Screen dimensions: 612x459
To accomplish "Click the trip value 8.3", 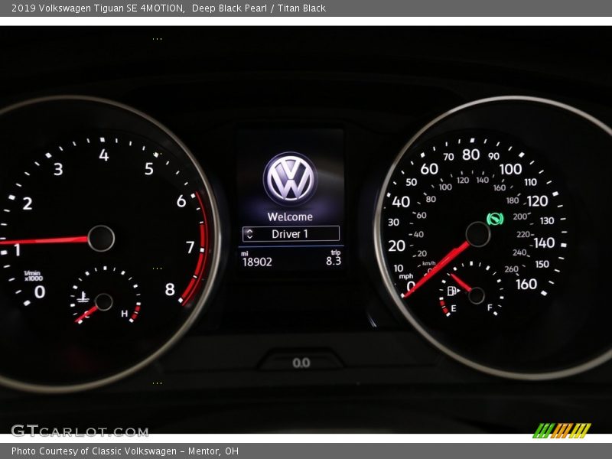I will click(334, 261).
